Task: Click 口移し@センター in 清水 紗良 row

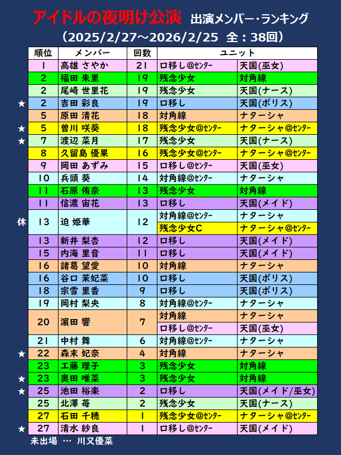Action: pyautogui.click(x=197, y=429)
